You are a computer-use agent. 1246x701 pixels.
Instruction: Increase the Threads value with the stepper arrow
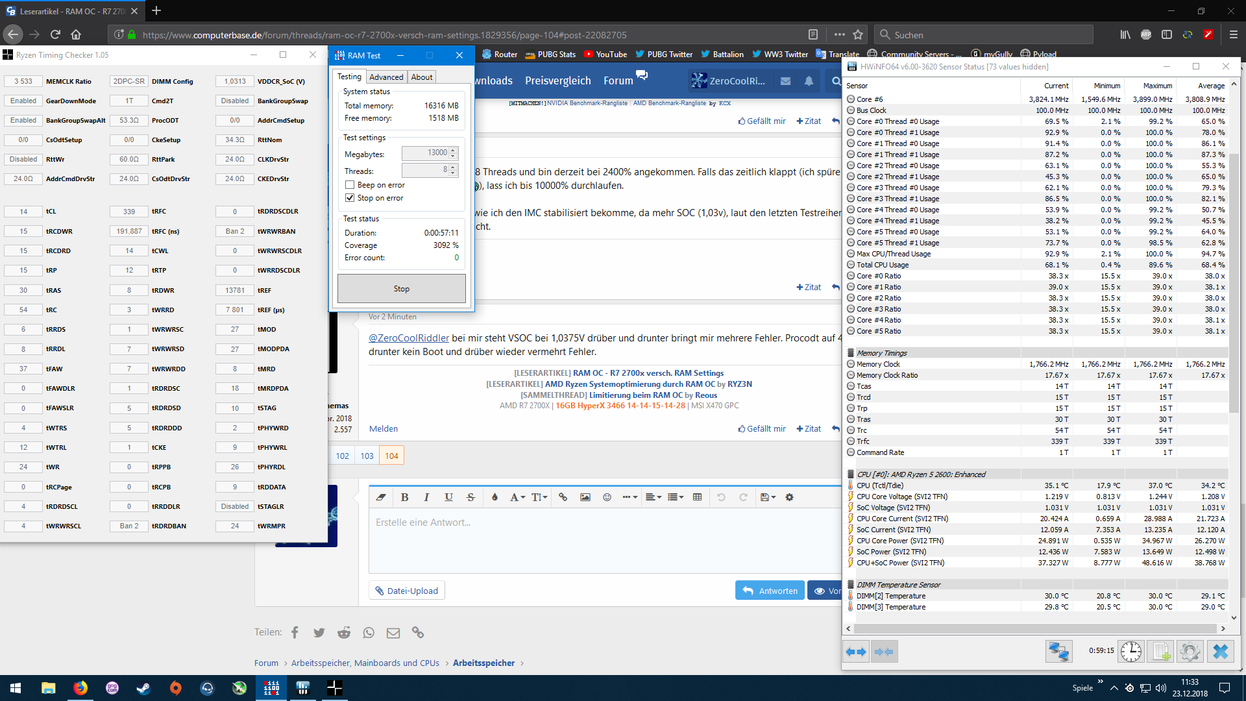[452, 167]
